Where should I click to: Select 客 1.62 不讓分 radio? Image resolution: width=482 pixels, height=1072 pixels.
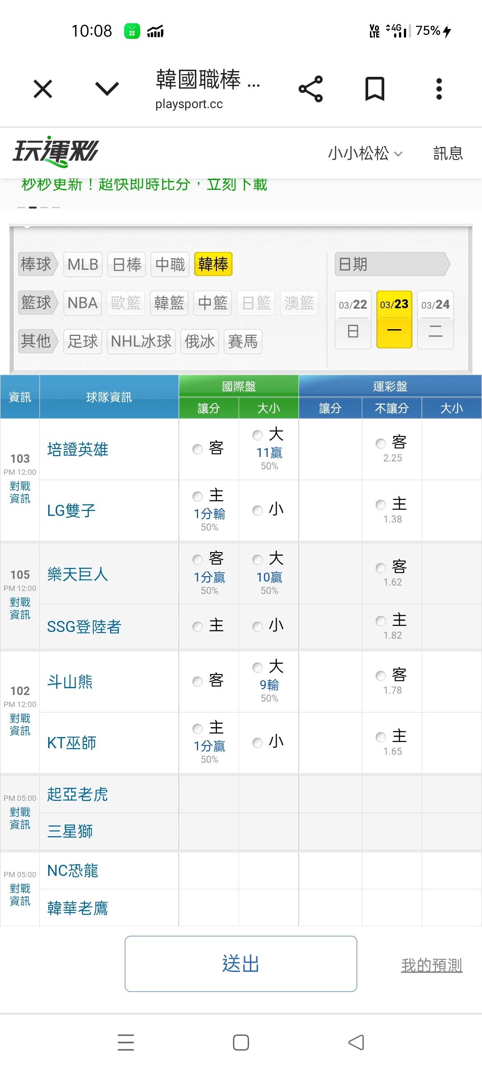[x=380, y=568]
